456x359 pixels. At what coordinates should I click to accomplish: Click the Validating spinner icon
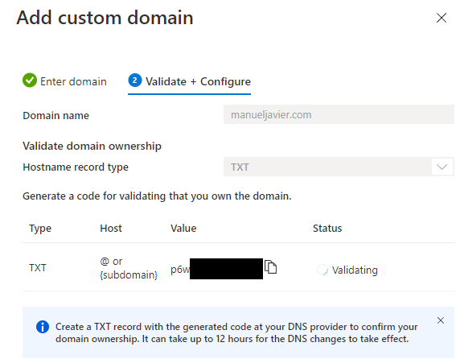click(x=322, y=270)
